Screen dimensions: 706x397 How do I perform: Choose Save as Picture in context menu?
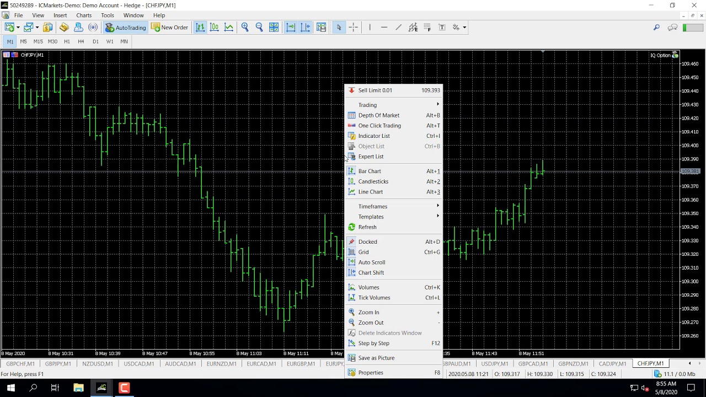pyautogui.click(x=394, y=358)
